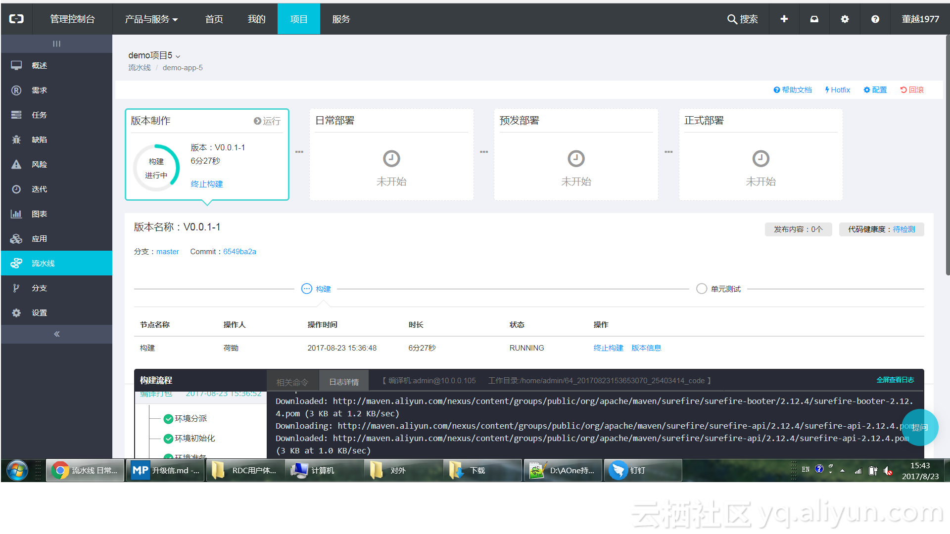This screenshot has width=950, height=534.
Task: Open the 配置 configuration link
Action: (875, 89)
